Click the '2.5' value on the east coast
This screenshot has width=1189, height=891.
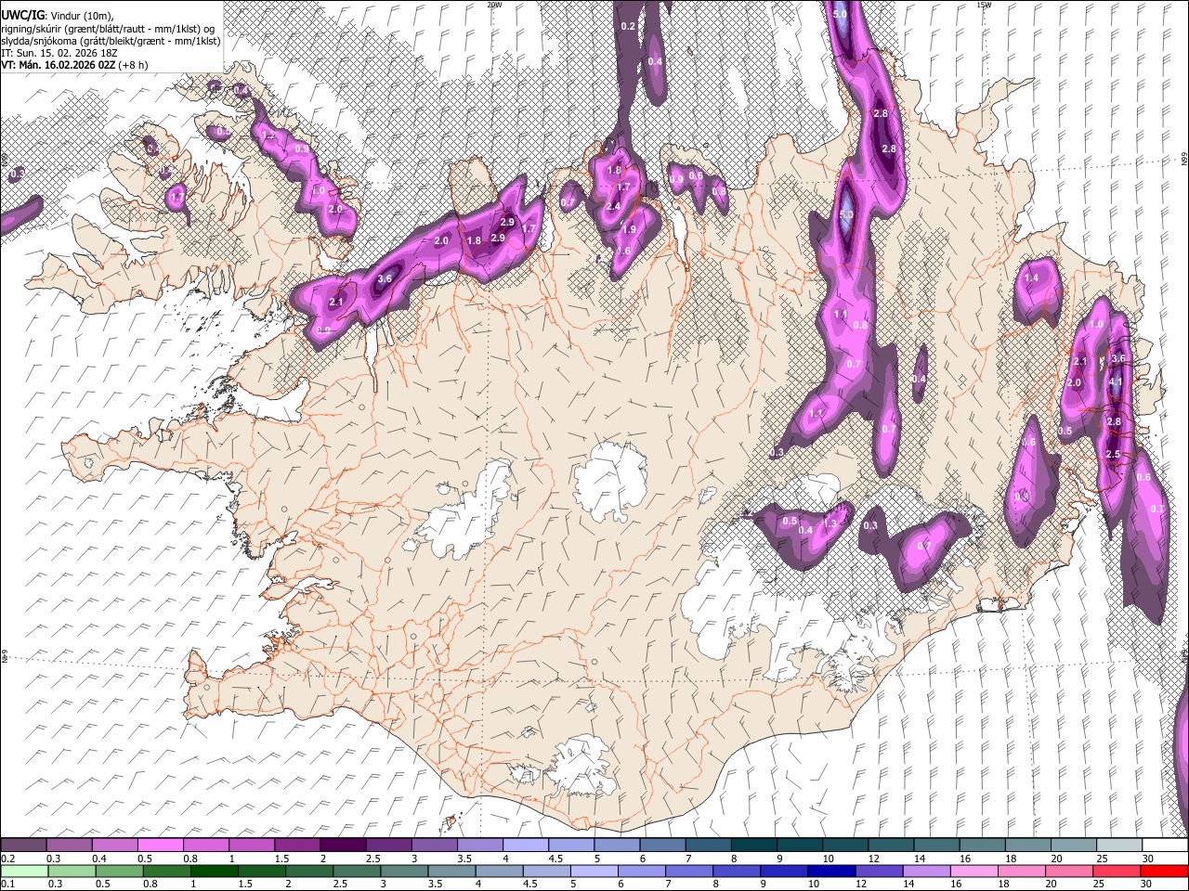(x=1113, y=454)
